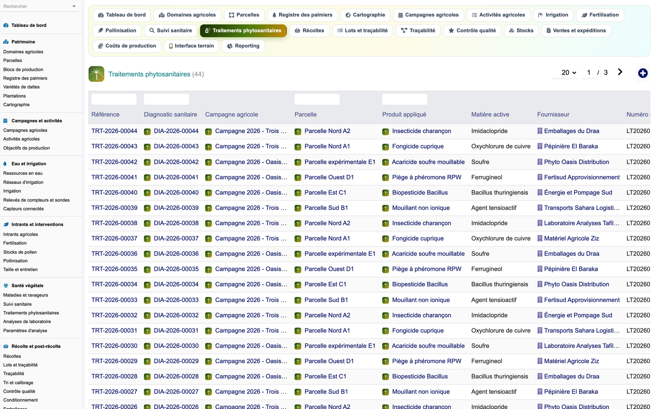
Task: Open Parcelle Ouest D1 in TRT-2026-00029 row
Action: point(329,361)
